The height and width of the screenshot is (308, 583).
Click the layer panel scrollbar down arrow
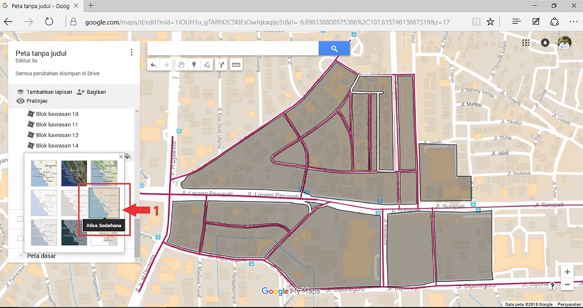pyautogui.click(x=137, y=260)
